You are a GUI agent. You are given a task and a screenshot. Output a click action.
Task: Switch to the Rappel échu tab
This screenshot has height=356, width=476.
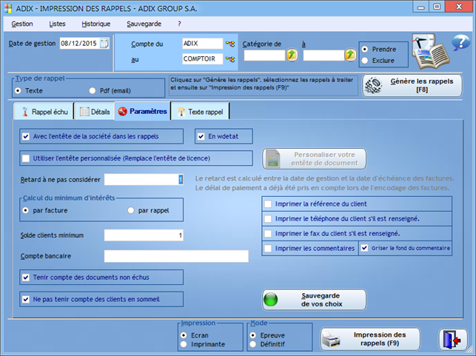pyautogui.click(x=44, y=112)
